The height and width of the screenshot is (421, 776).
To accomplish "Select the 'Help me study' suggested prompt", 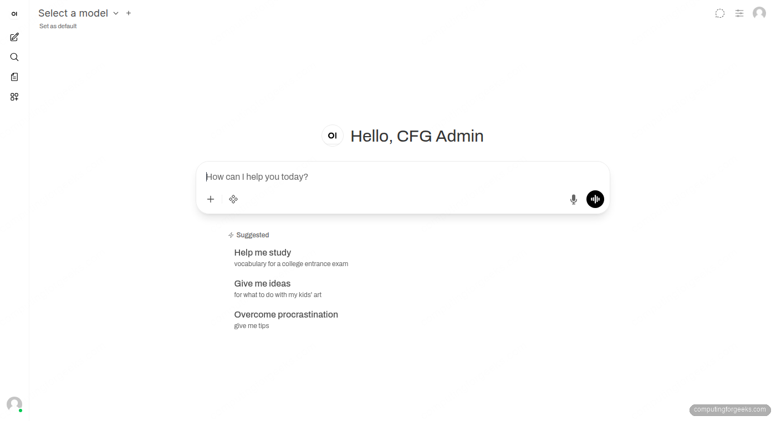I will 262,252.
